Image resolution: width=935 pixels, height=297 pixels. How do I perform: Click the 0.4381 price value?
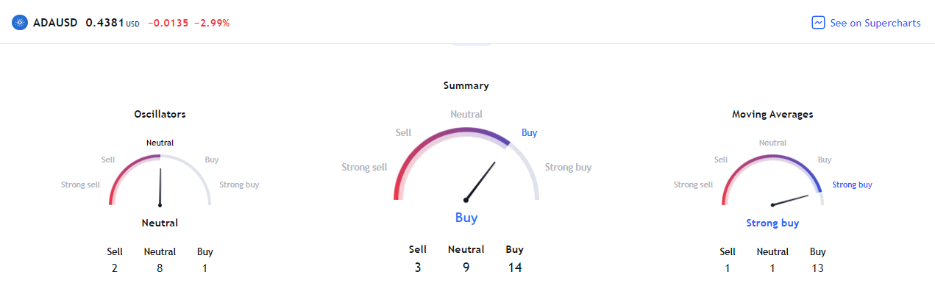point(104,23)
